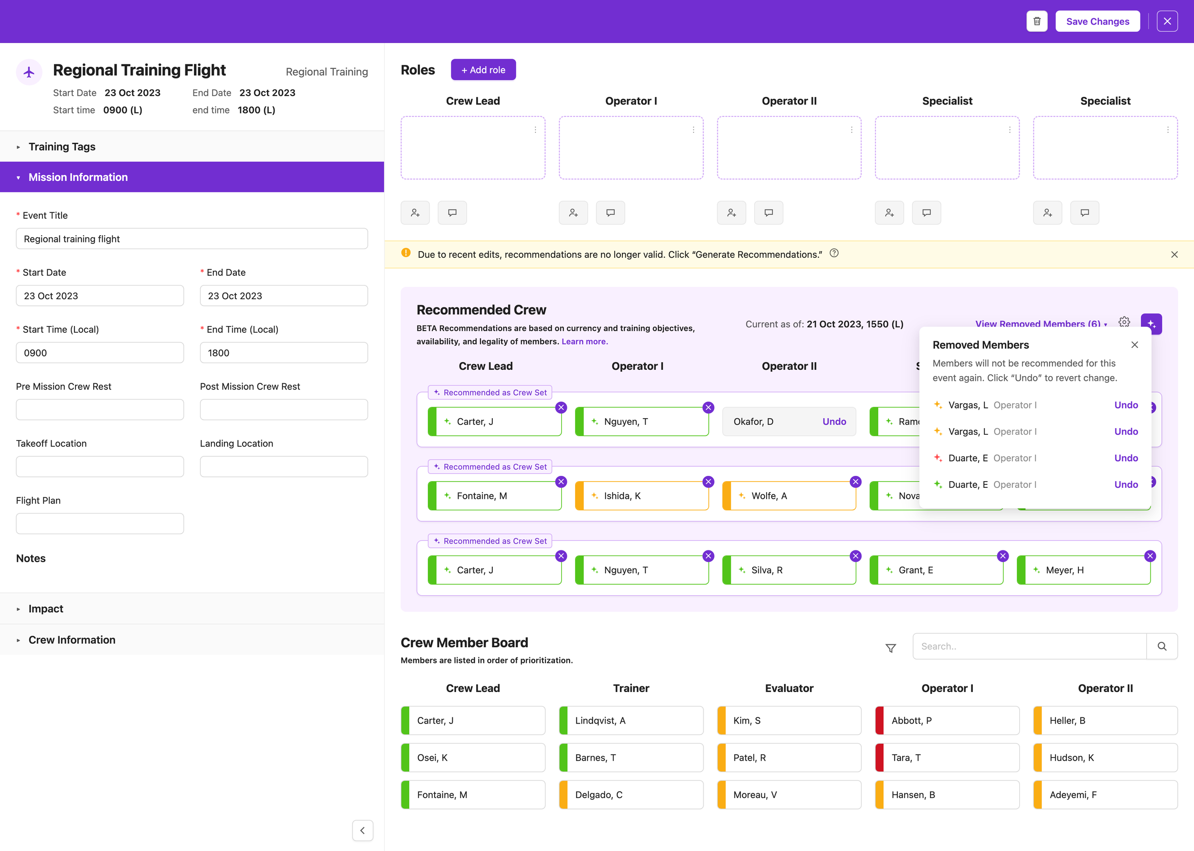Close the event editor with header X
1194x851 pixels.
pyautogui.click(x=1167, y=21)
